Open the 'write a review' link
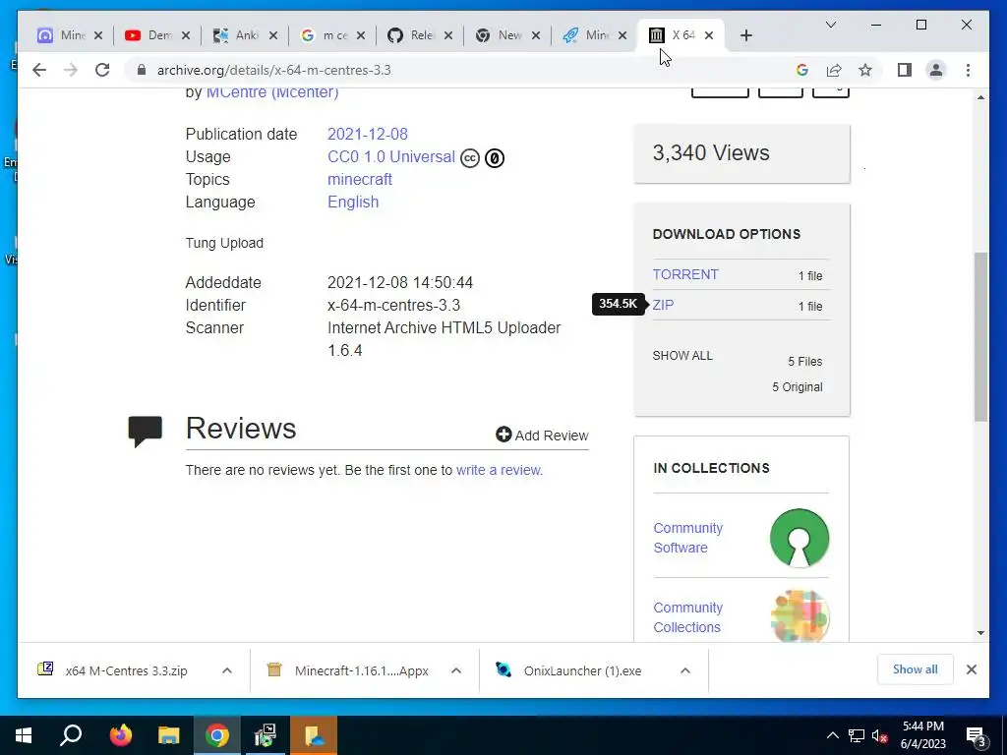 click(x=499, y=470)
